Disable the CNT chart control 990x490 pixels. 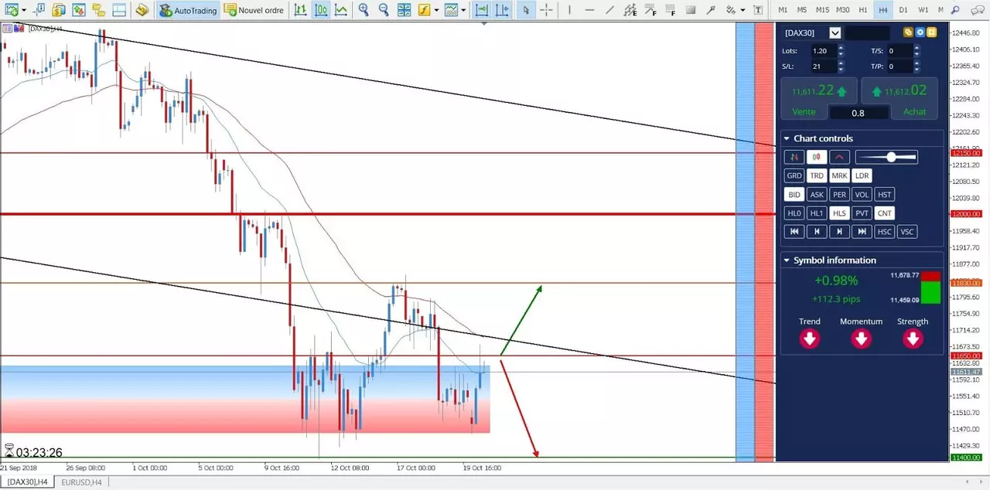coord(885,213)
